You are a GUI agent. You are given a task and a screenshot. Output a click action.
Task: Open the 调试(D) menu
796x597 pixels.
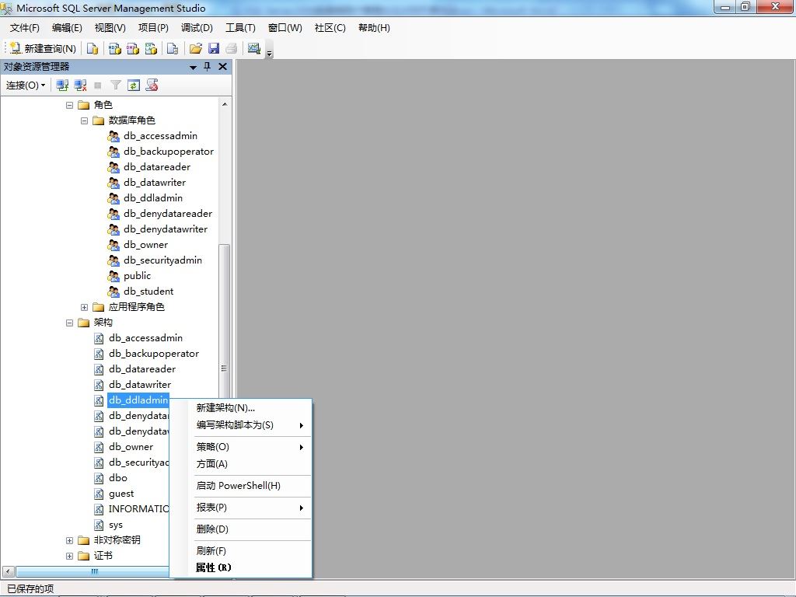tap(197, 28)
